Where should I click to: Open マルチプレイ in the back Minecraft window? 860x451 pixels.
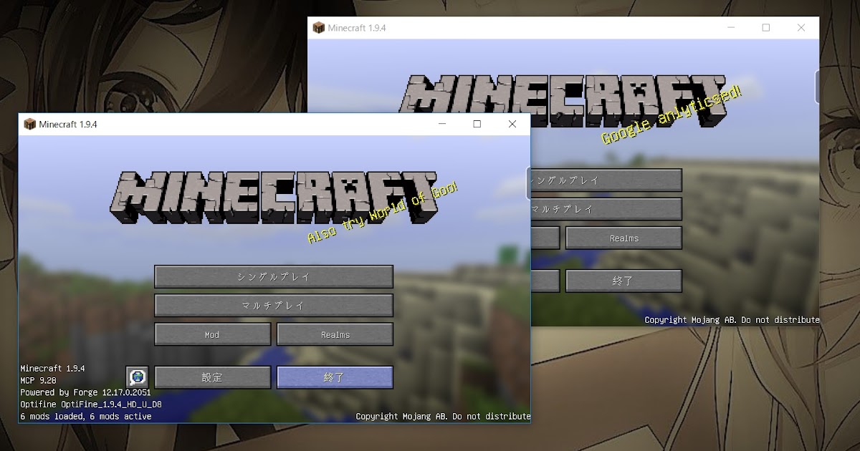pyautogui.click(x=606, y=209)
